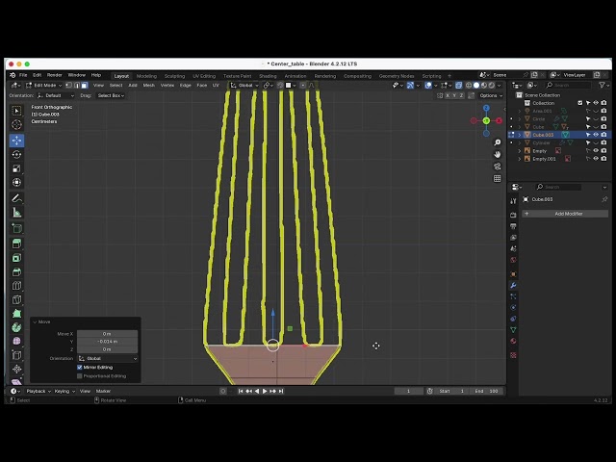Screen dimensions: 616x462
Task: Open the Mesh menu
Action: click(148, 86)
